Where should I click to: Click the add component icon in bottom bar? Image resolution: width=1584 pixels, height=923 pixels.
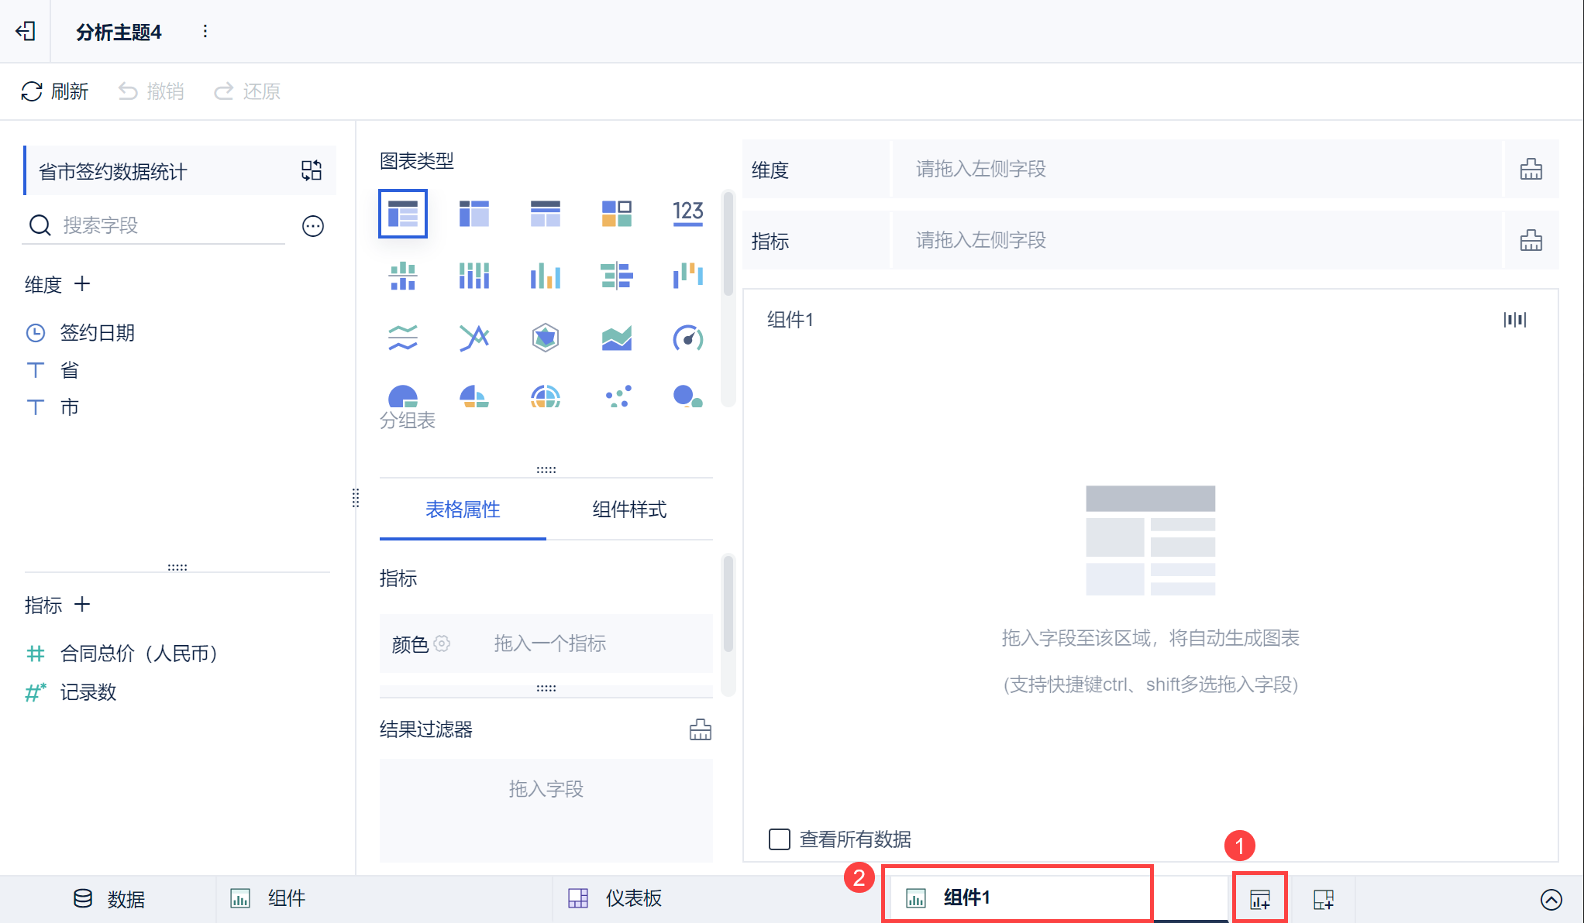[x=1259, y=899]
